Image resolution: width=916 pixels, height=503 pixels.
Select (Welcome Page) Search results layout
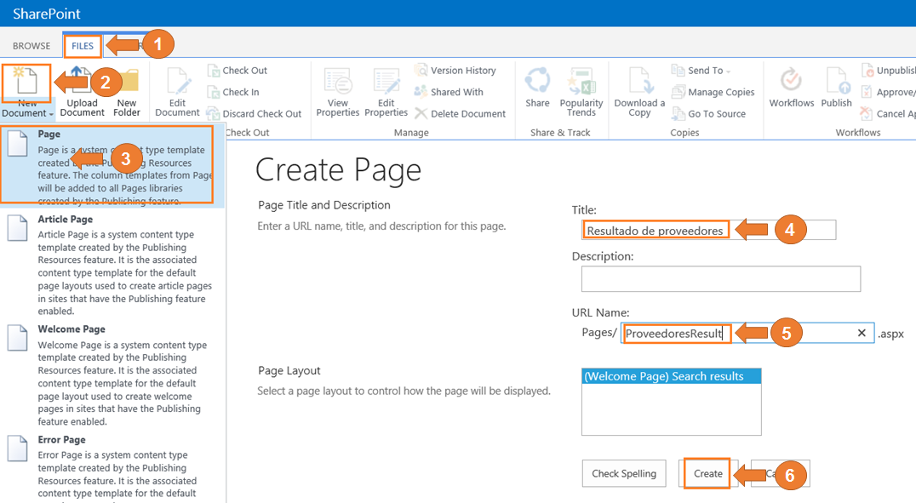[x=670, y=376]
